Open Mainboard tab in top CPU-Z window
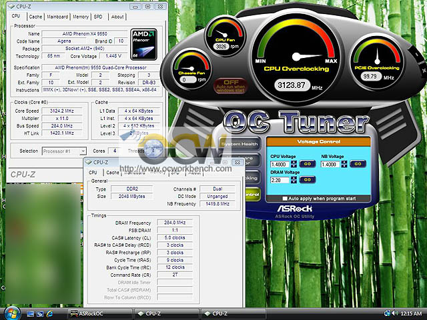 pos(57,17)
